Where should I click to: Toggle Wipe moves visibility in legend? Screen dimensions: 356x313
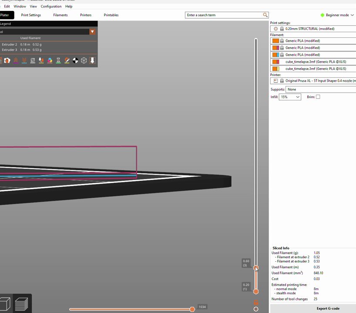pyautogui.click(x=7, y=60)
